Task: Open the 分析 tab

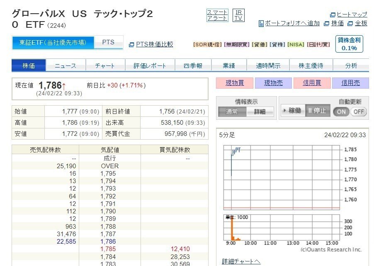Action: tap(351, 65)
